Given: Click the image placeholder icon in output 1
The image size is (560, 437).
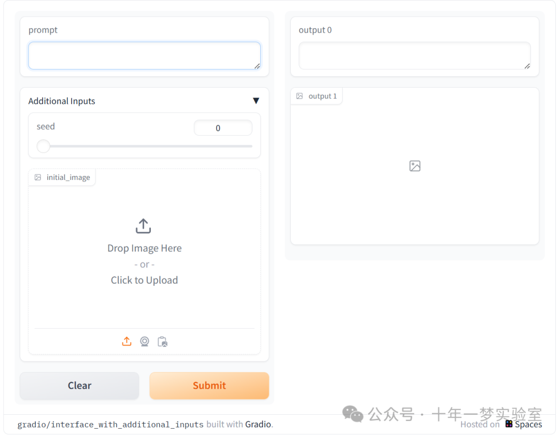Looking at the screenshot, I should point(415,166).
